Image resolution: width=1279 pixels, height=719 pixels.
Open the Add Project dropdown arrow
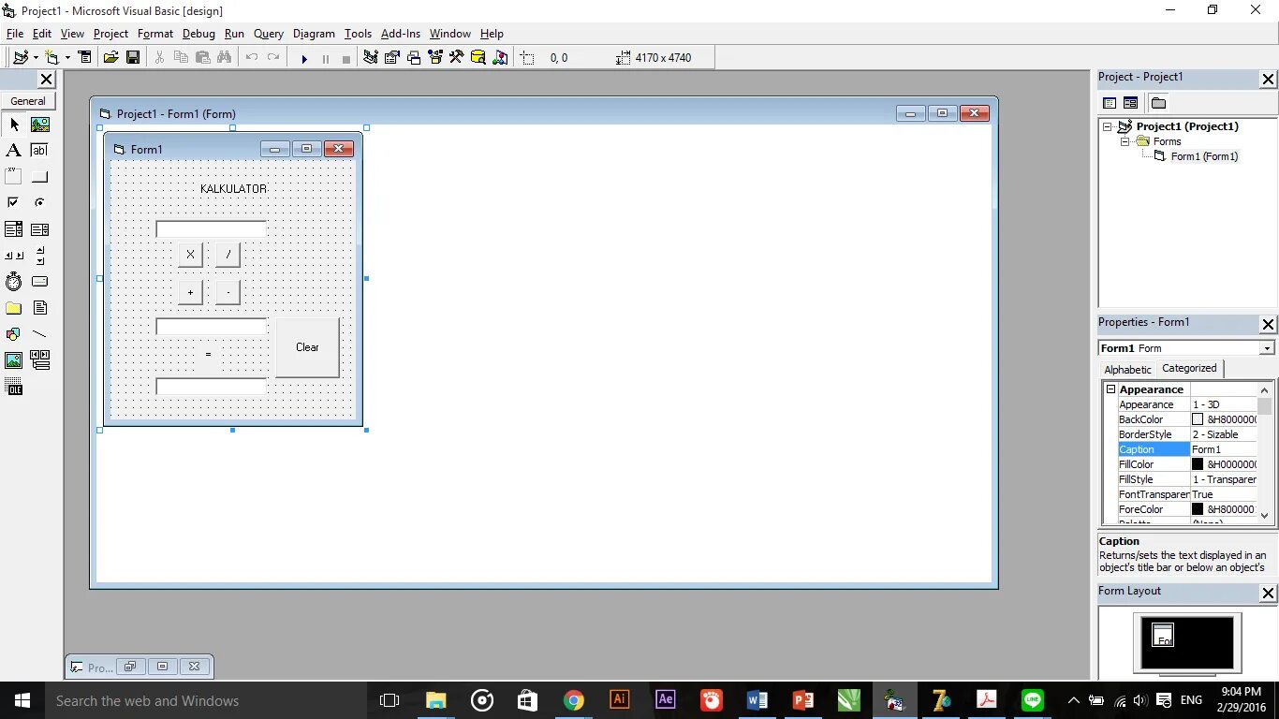click(x=36, y=58)
